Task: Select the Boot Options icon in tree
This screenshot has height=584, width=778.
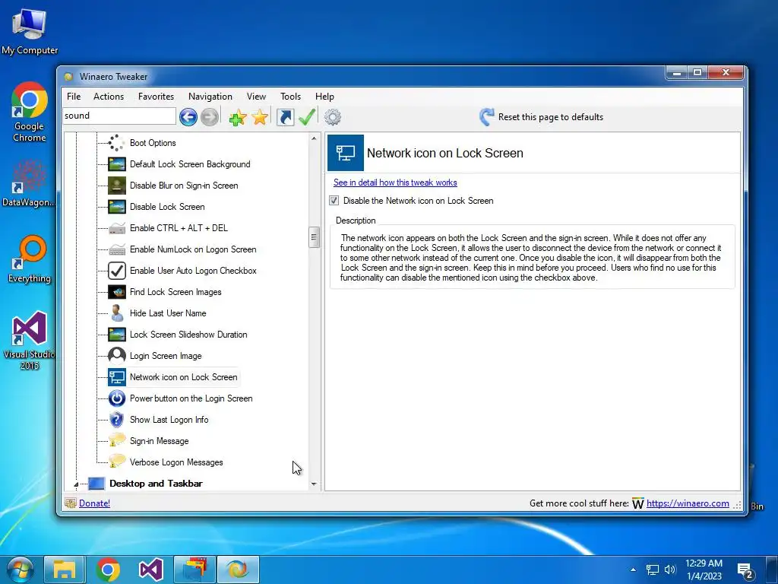Action: [x=116, y=143]
